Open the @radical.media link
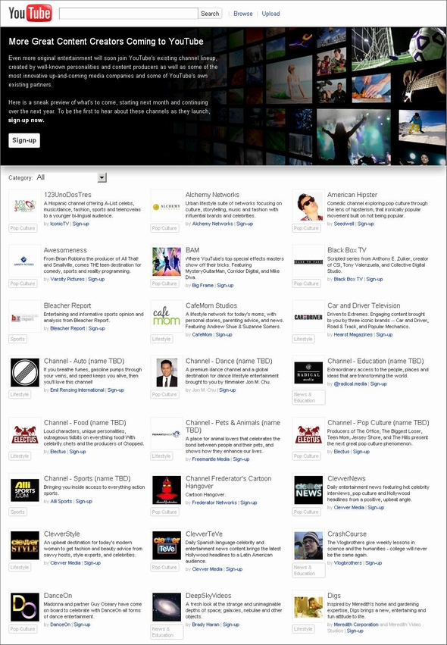This screenshot has width=447, height=645. coord(350,384)
